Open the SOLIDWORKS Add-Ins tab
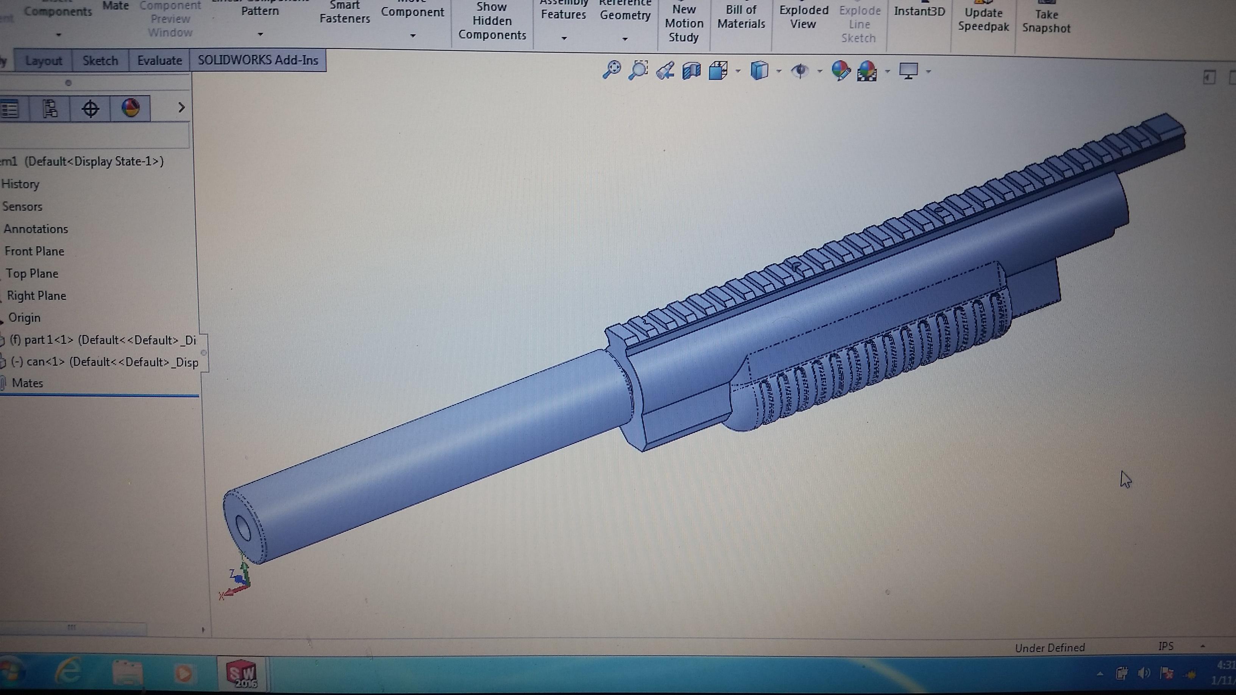 [x=257, y=61]
